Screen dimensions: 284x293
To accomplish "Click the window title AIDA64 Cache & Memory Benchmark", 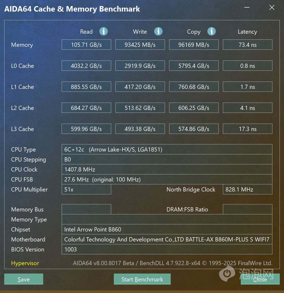I will click(x=72, y=9).
